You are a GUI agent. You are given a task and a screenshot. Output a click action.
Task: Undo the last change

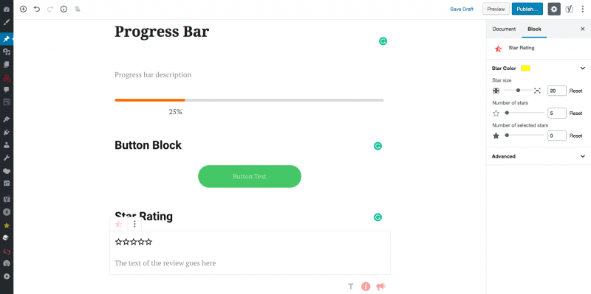coord(36,9)
